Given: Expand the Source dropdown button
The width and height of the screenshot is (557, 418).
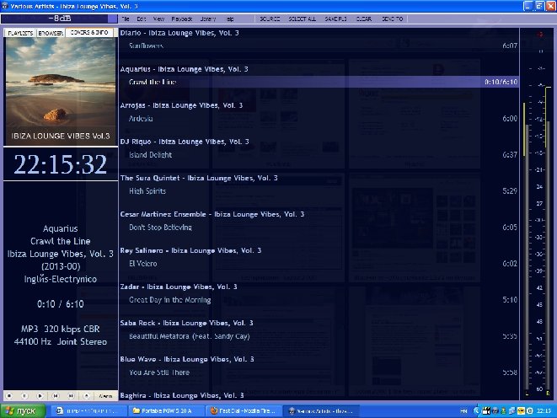Looking at the screenshot, I should (x=270, y=19).
